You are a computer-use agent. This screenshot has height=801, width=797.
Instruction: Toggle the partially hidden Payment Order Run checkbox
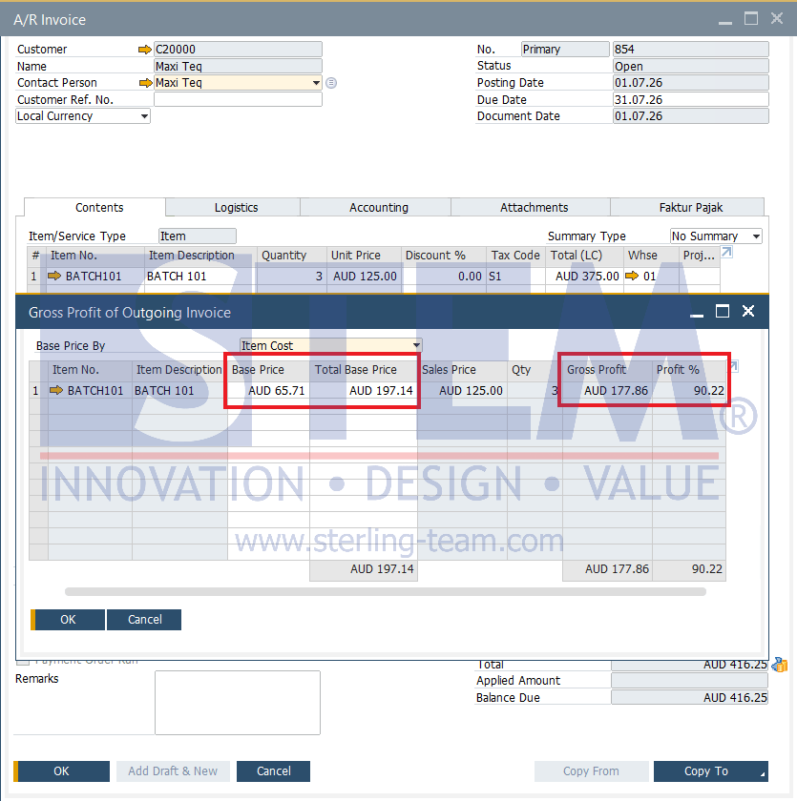[x=23, y=663]
